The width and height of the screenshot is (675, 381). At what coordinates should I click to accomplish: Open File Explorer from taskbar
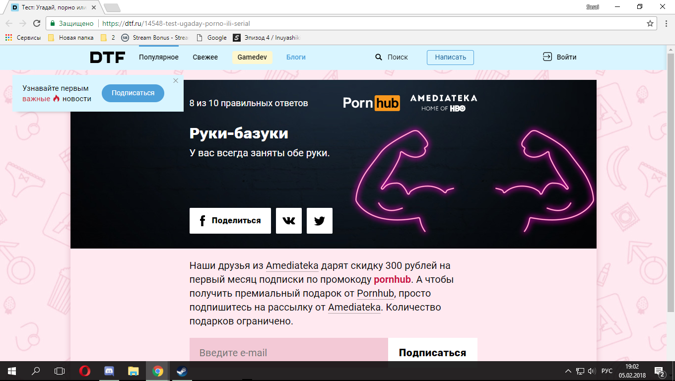coord(134,371)
